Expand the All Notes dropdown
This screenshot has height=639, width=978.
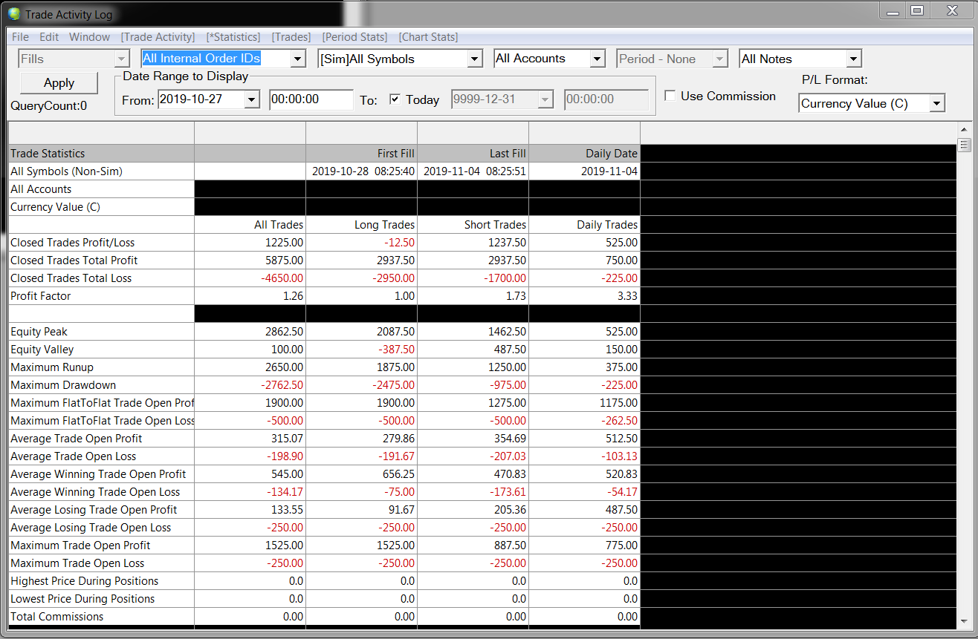pos(853,59)
